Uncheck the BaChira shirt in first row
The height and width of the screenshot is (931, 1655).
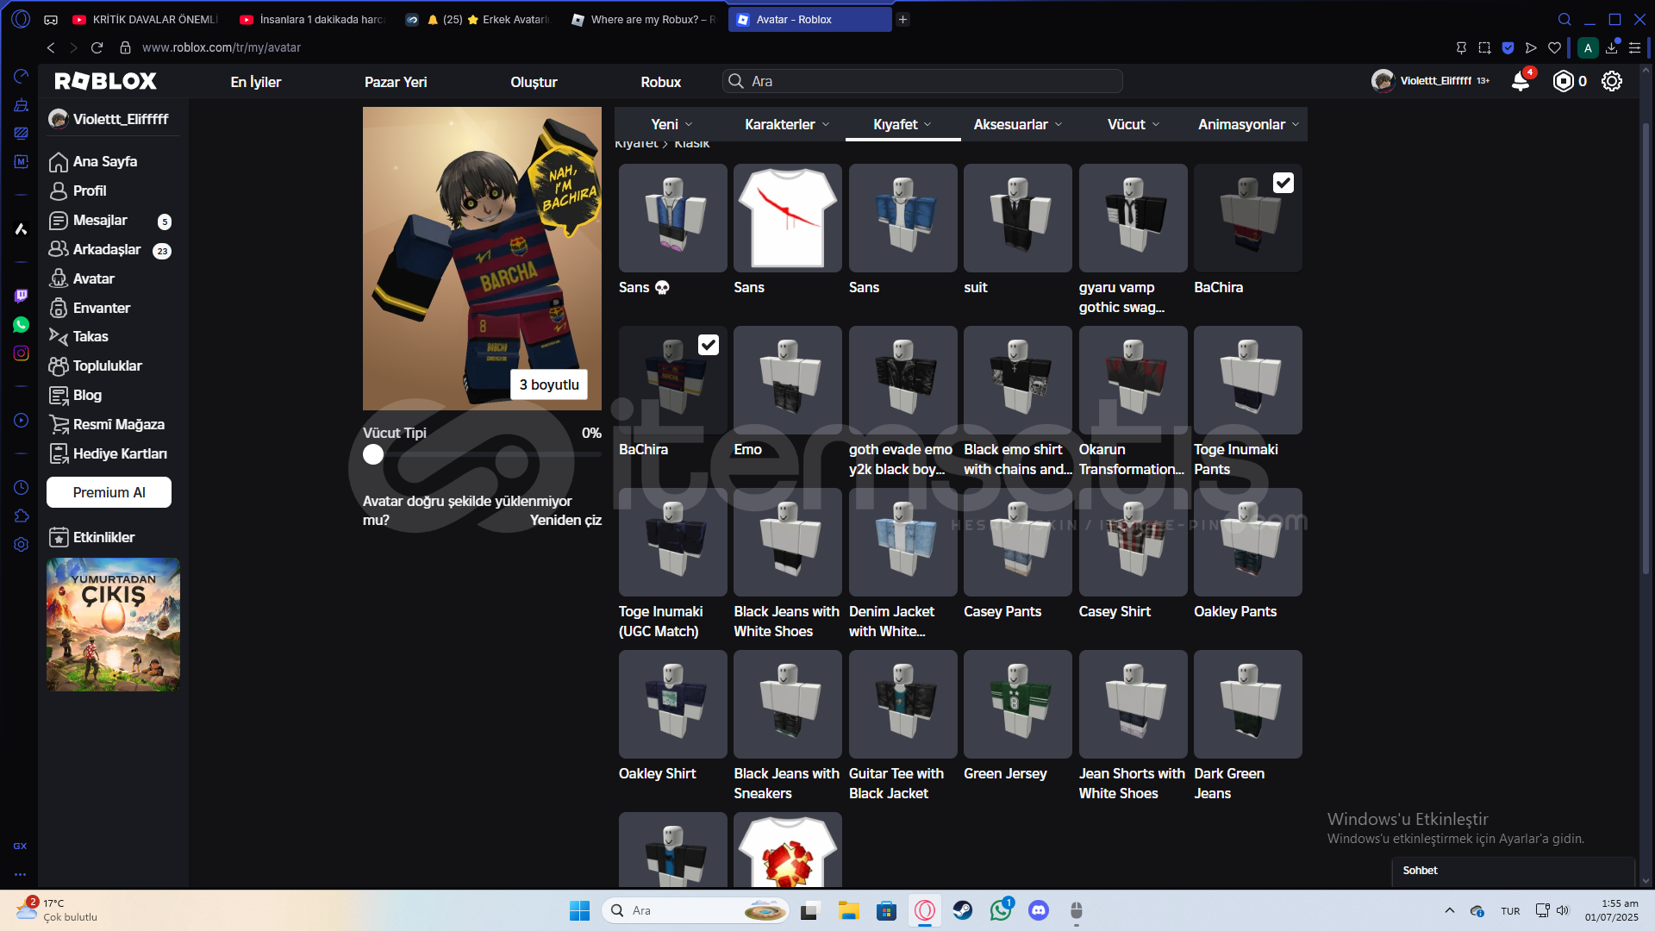point(1283,183)
